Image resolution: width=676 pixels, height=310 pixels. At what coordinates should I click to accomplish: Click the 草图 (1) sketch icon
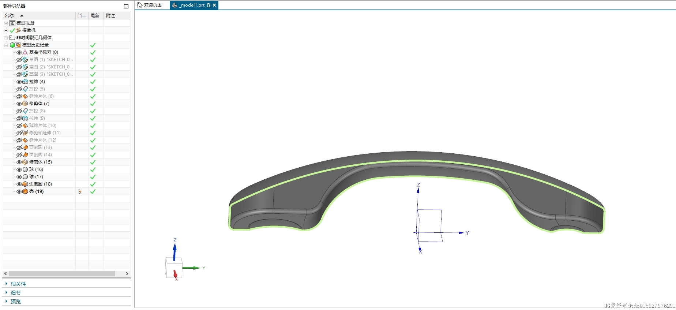(x=25, y=60)
